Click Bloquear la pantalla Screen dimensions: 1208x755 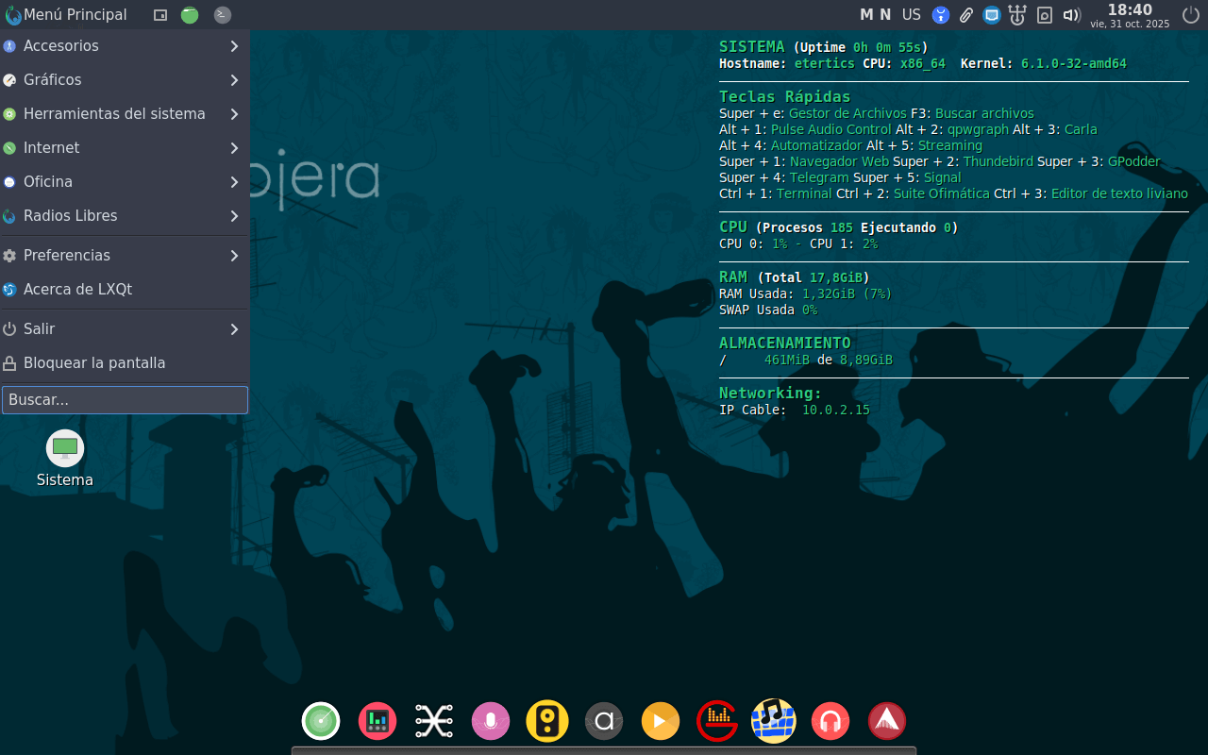(x=94, y=362)
